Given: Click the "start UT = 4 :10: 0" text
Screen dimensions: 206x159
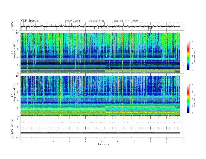Looking at the screenshot, I should tap(126, 21).
